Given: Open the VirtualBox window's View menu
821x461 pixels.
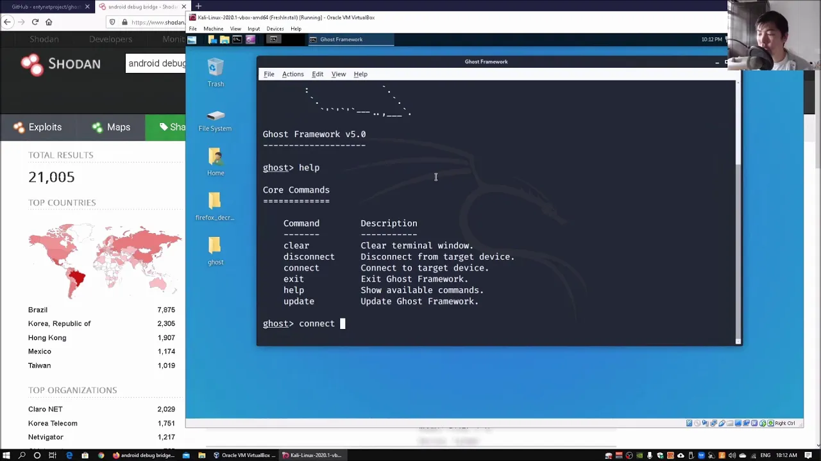Looking at the screenshot, I should click(x=235, y=29).
